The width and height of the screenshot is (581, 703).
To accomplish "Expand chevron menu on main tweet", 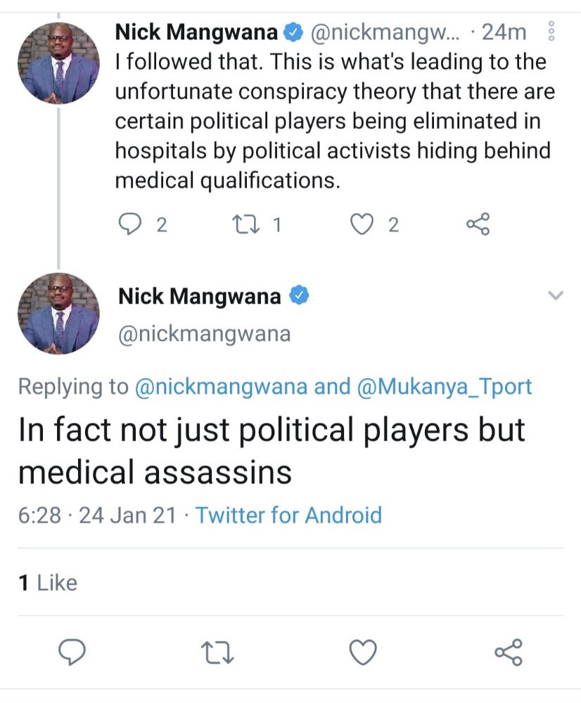I will point(556,296).
